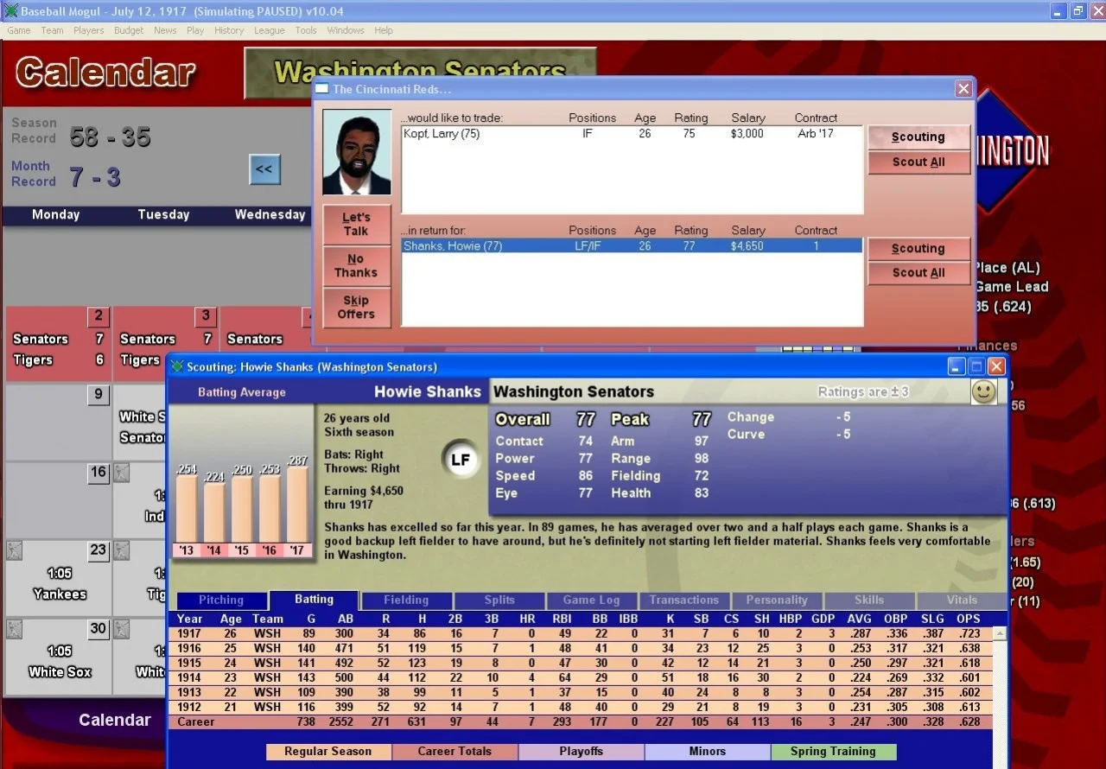Screen dimensions: 1106x769
Task: Open the Game menu
Action: pos(19,30)
